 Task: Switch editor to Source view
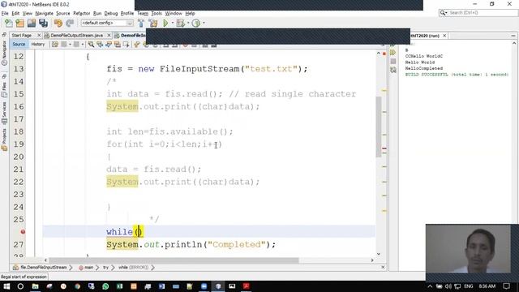(19, 45)
